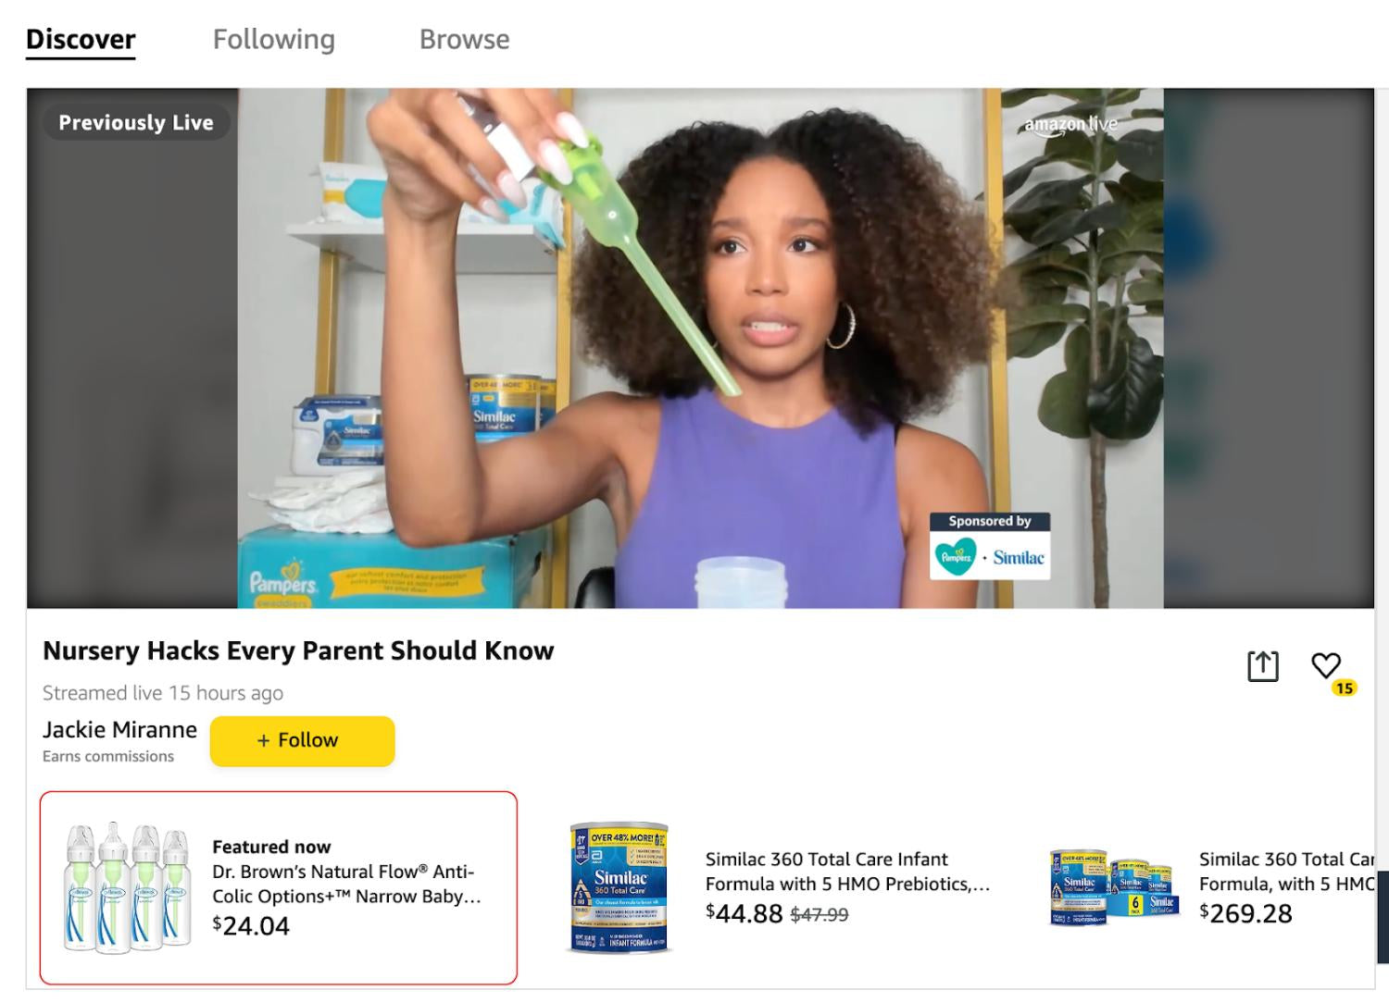Open Similac 360 Infant Formula $44.88 listing
This screenshot has height=1003, width=1389.
[847, 872]
